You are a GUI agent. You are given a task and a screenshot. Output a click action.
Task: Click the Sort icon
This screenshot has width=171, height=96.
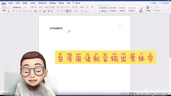87,7
